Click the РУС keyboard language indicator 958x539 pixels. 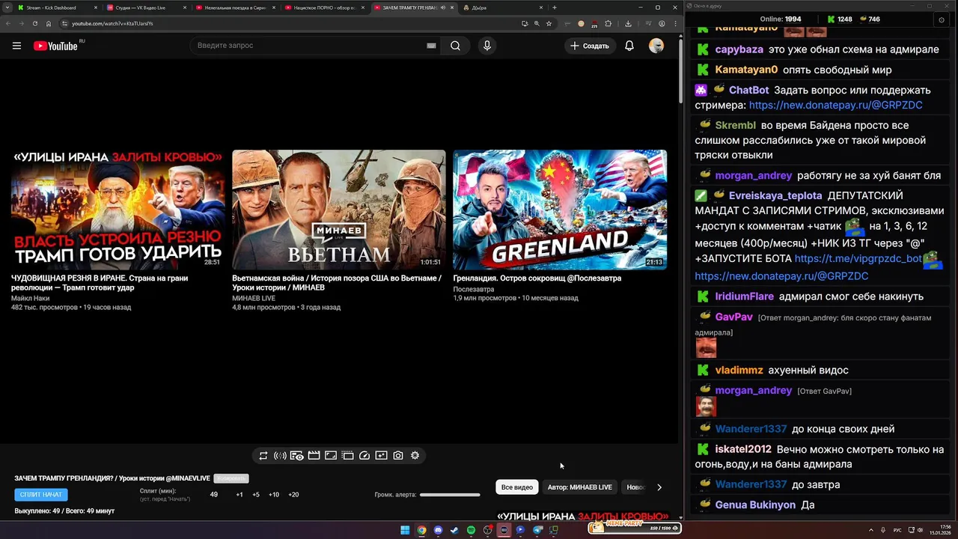pos(897,530)
